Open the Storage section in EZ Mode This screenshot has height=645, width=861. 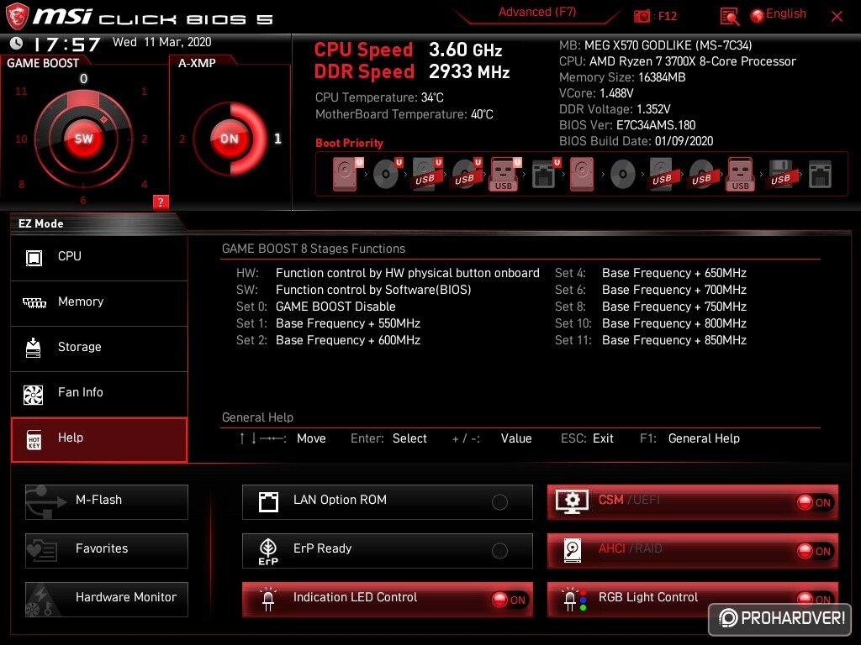coord(99,349)
